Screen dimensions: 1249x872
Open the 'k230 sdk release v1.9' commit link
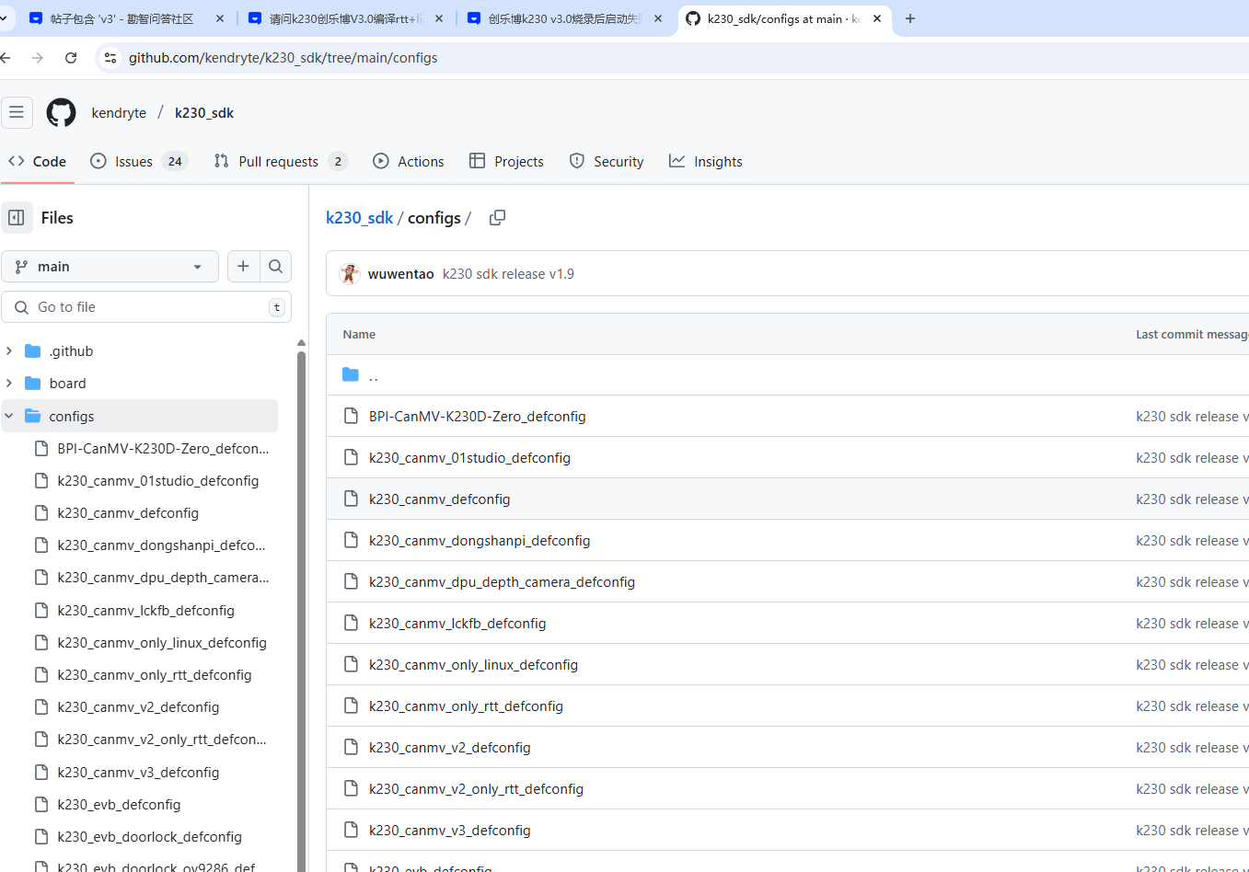click(x=508, y=274)
